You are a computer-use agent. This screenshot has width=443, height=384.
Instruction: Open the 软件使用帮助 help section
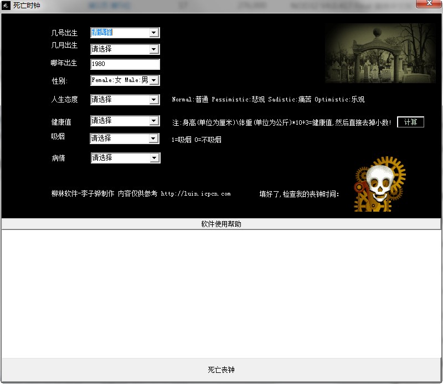click(221, 224)
